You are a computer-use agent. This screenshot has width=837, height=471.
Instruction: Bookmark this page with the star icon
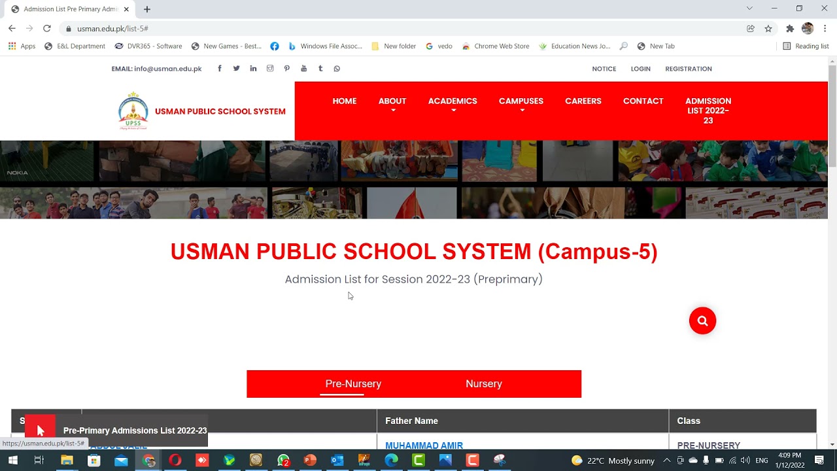768,29
